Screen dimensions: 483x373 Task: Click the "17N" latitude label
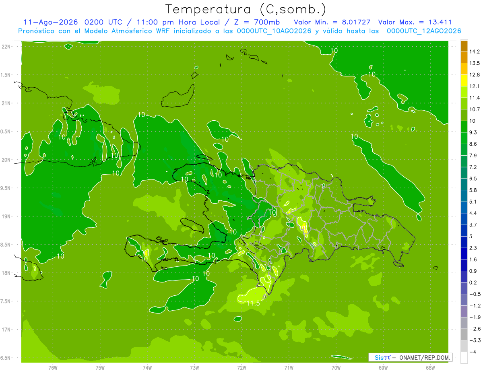(x=6, y=330)
